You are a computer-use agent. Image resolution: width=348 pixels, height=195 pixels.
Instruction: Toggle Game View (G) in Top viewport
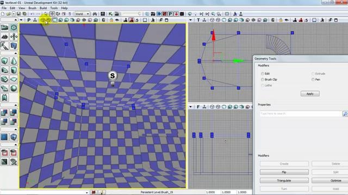tap(273, 20)
